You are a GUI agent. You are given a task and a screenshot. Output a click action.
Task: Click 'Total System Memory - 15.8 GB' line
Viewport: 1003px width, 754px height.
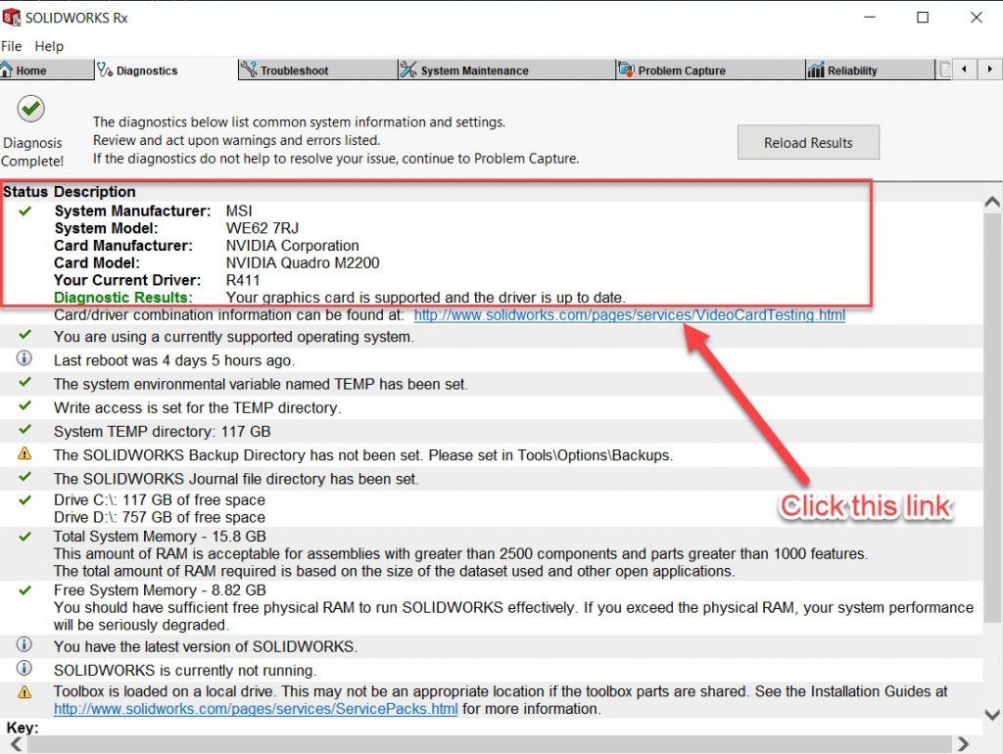[160, 536]
